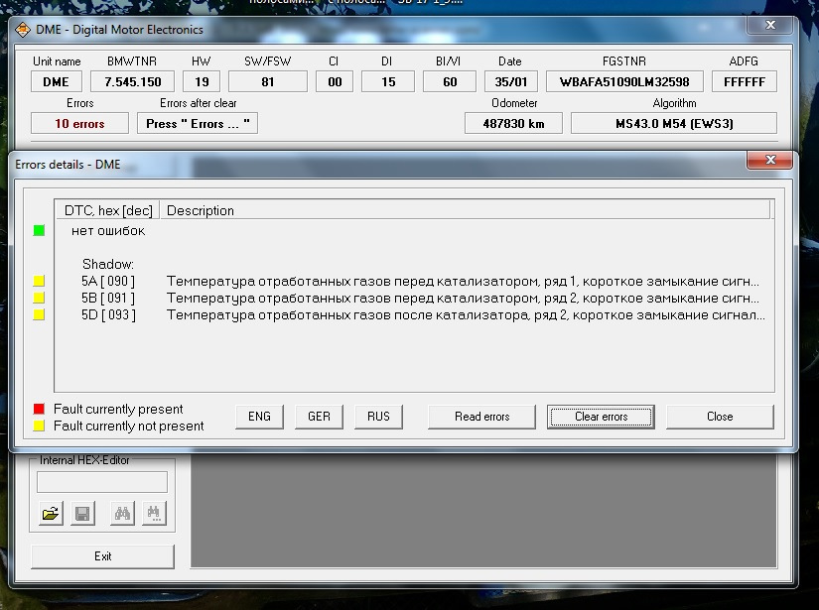Click the '10 errors' field

[x=79, y=124]
